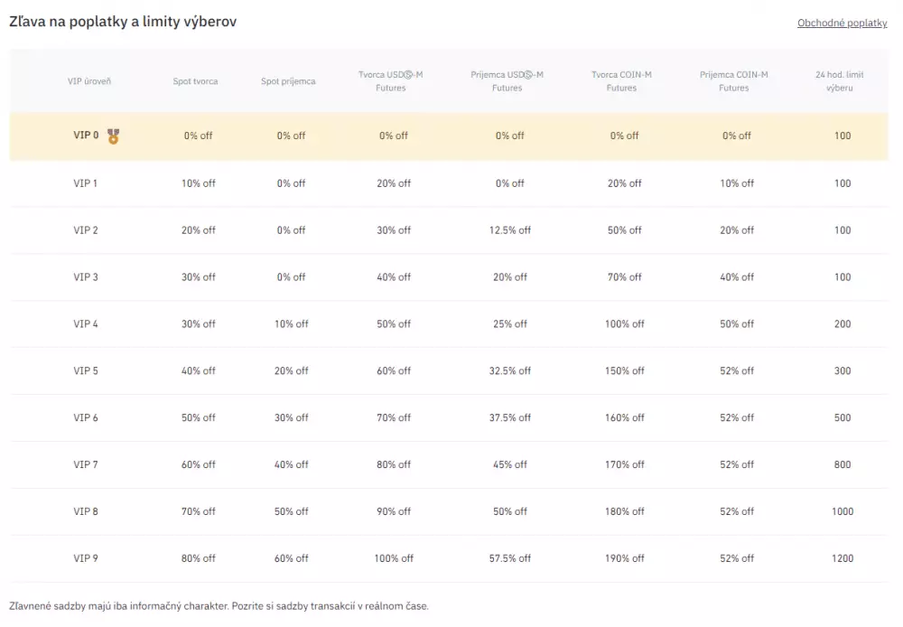This screenshot has width=903, height=627.
Task: Click the medal icon next to VIP 0
Action: [x=113, y=136]
